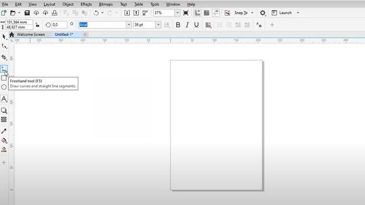Click the 36 pt font size field

click(144, 25)
